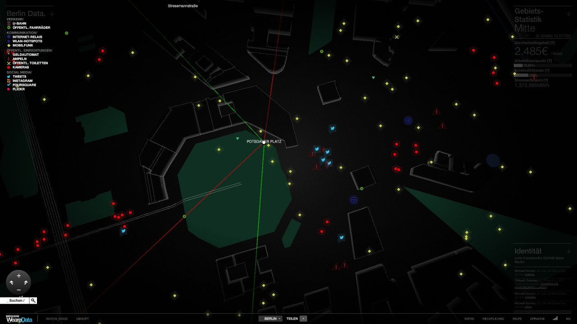
Task: Open the UBISOFT link
Action: [x=82, y=319]
